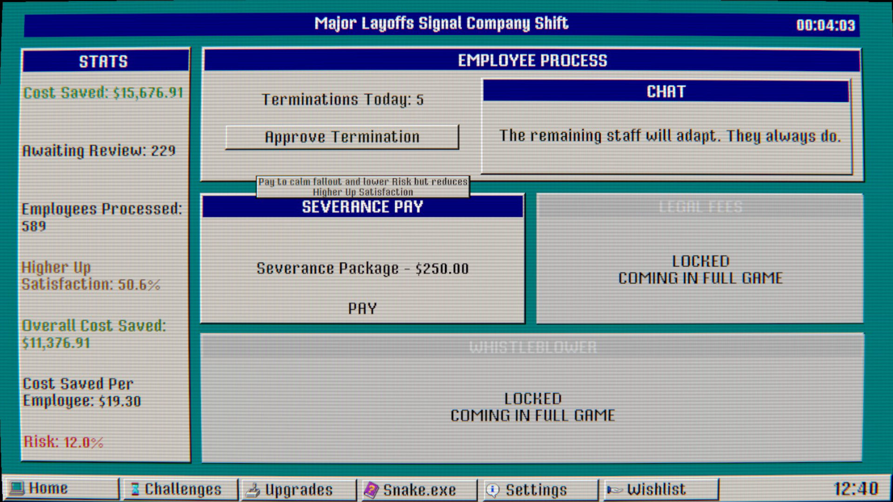Click the Settings info bubble icon
The height and width of the screenshot is (502, 893).
[x=493, y=490]
